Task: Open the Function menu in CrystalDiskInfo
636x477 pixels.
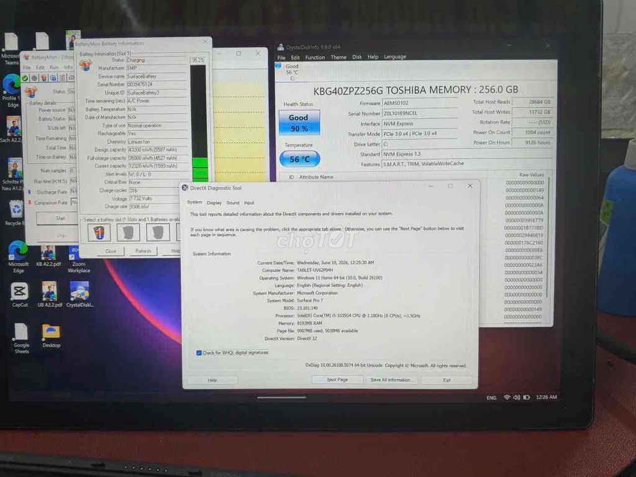Action: click(315, 57)
